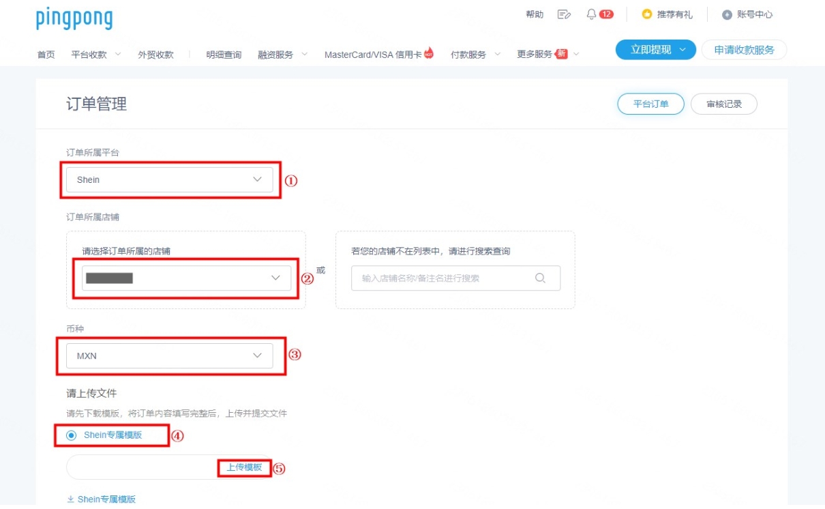Open the notification bell with 12 alerts
This screenshot has width=825, height=509.
[592, 14]
